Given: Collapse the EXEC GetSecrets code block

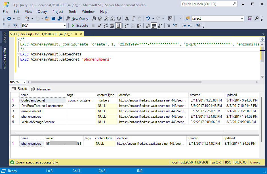Looking at the screenshot, I should 18,55.
